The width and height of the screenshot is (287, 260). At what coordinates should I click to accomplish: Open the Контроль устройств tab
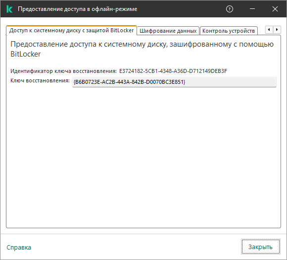229,31
